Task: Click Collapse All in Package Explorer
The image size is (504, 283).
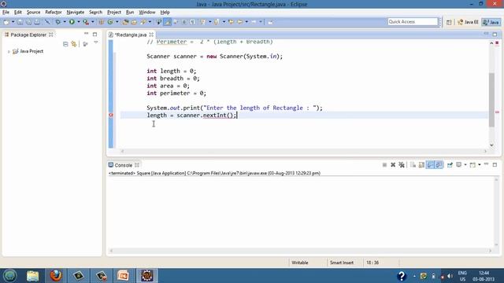Action: click(x=65, y=44)
